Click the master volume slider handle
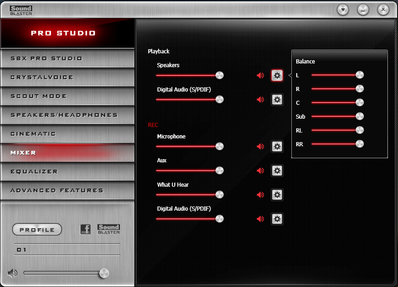The image size is (398, 287). (104, 273)
